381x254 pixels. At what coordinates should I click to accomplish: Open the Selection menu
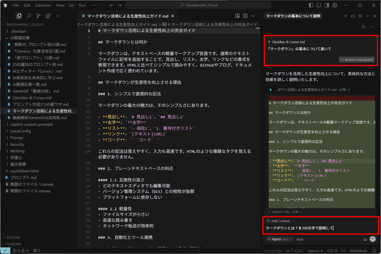tap(43, 5)
